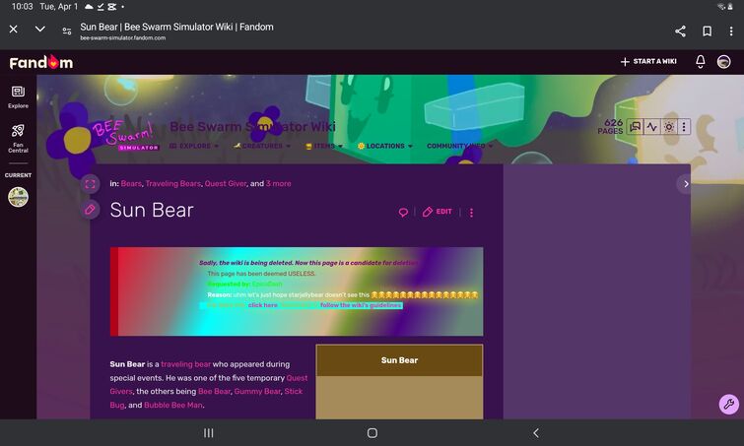
Task: Open the 'Bee Bear' link
Action: point(214,391)
